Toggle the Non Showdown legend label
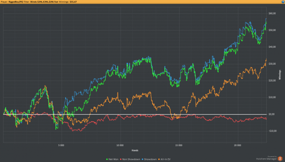Image resolution: width=285 pixels, height=162 pixels. 131,159
